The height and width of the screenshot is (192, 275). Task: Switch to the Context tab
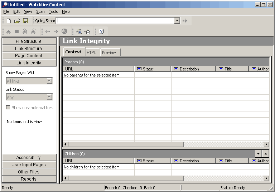tap(74, 52)
